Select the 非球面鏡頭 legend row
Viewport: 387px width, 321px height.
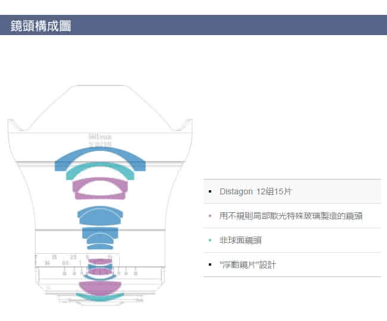tap(292, 240)
